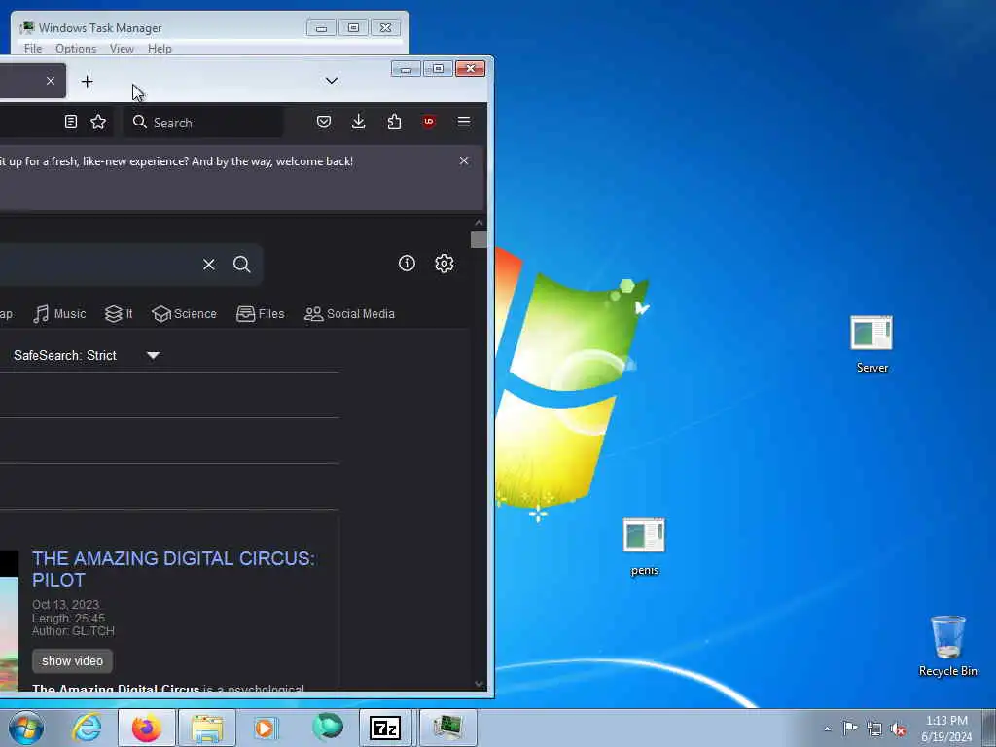The width and height of the screenshot is (996, 747).
Task: Open Options menu in Task Manager
Action: click(76, 49)
